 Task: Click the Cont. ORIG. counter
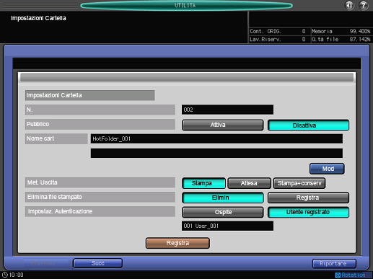278,31
